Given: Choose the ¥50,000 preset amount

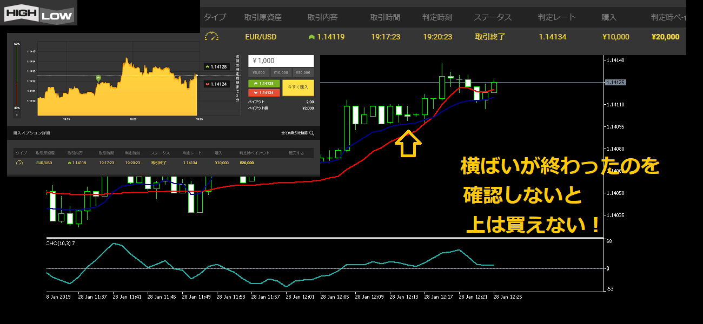Looking at the screenshot, I should click(x=303, y=72).
